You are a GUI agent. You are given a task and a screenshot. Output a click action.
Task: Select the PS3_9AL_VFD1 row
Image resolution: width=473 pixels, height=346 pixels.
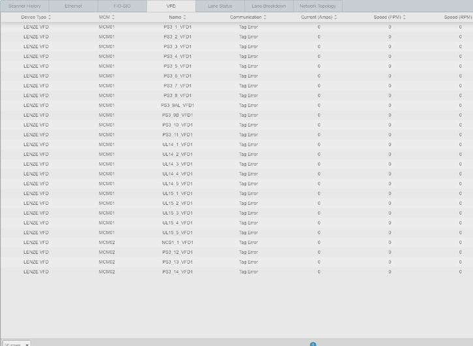[177, 105]
